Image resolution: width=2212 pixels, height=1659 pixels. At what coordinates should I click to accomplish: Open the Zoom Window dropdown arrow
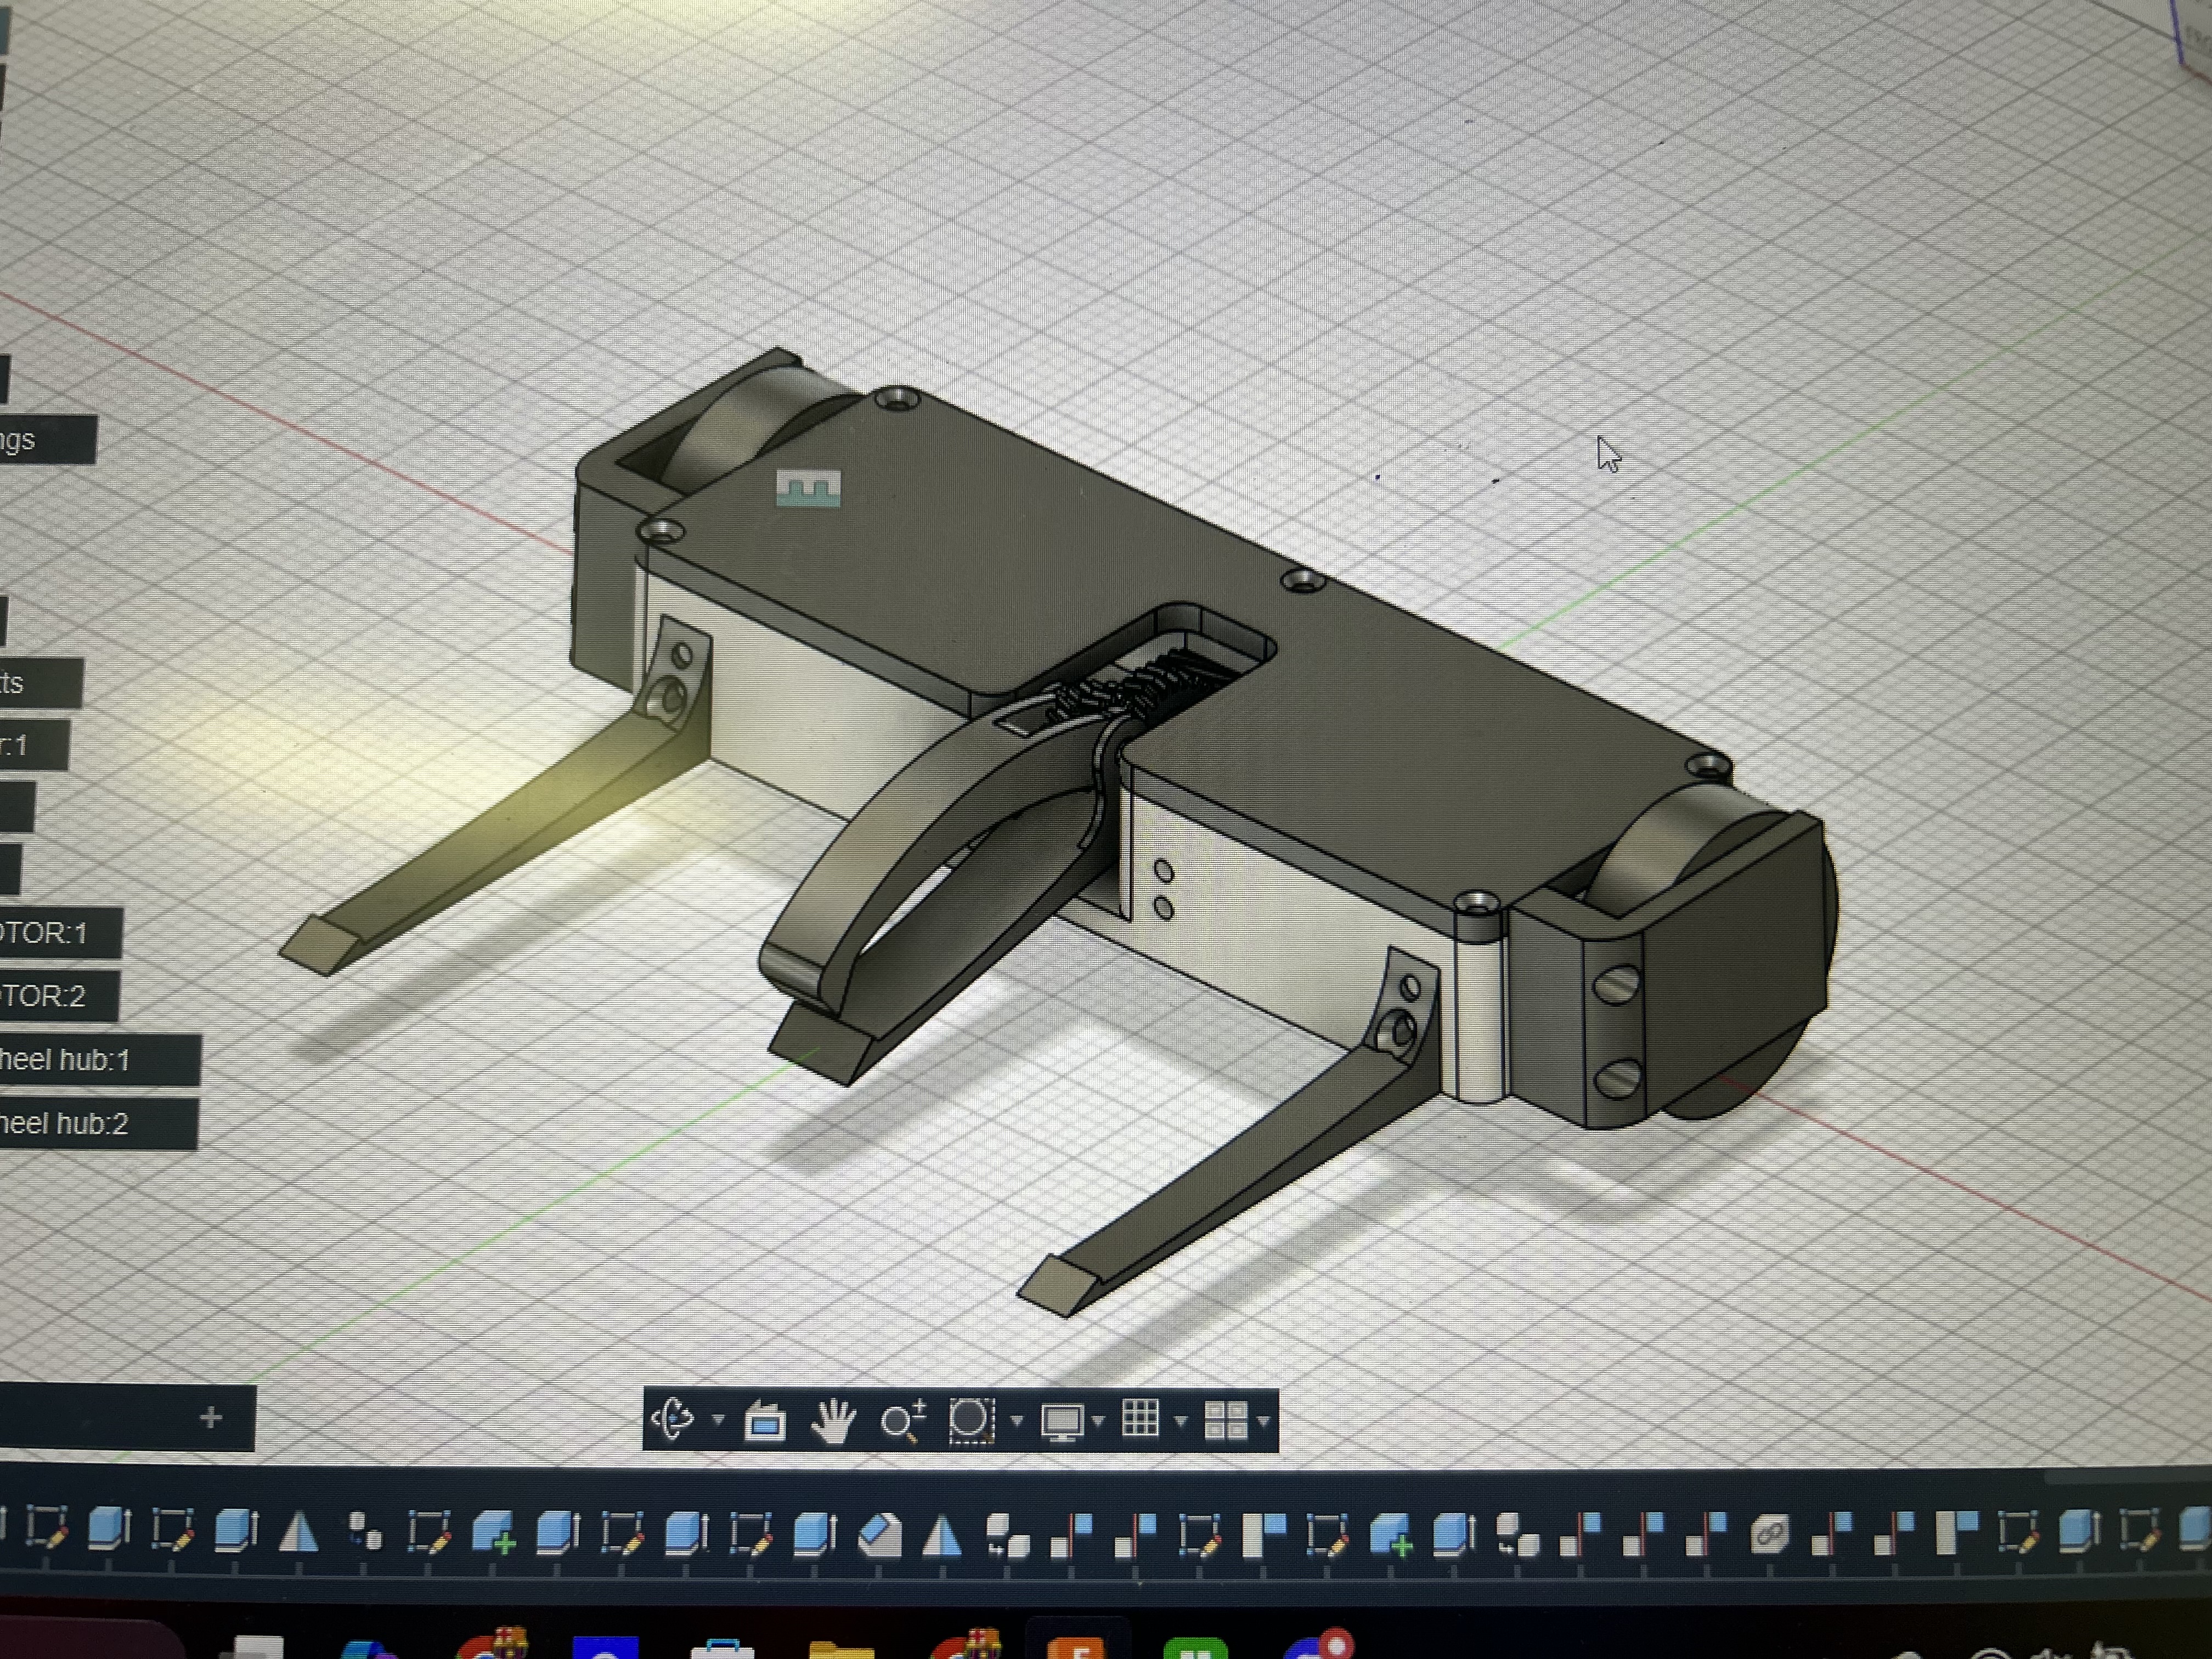1017,1420
